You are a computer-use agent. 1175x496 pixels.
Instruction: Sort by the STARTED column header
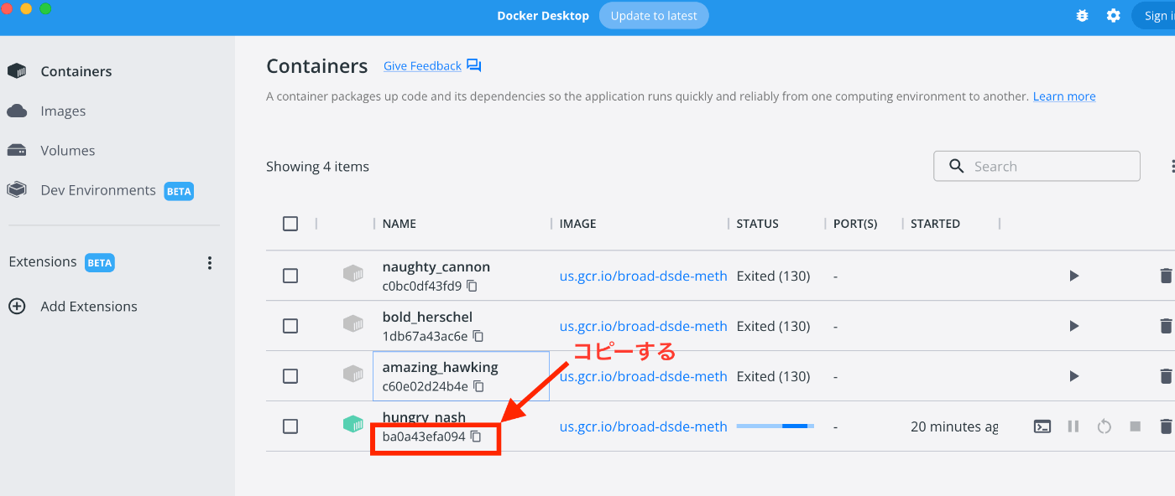coord(936,224)
